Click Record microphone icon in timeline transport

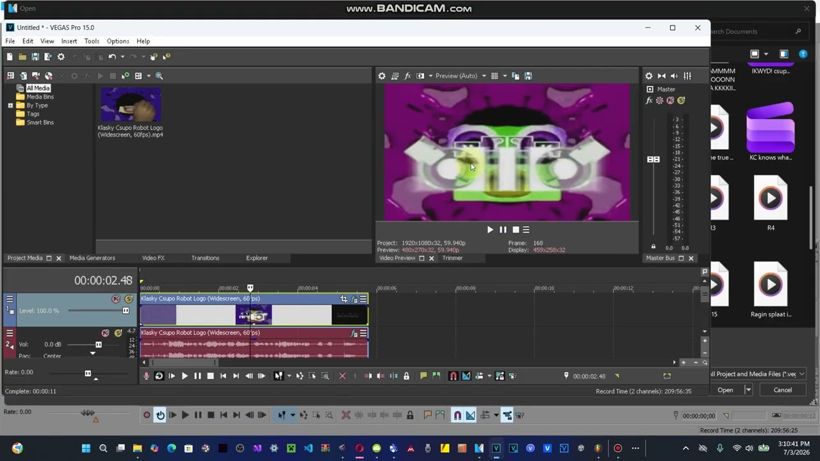click(146, 376)
